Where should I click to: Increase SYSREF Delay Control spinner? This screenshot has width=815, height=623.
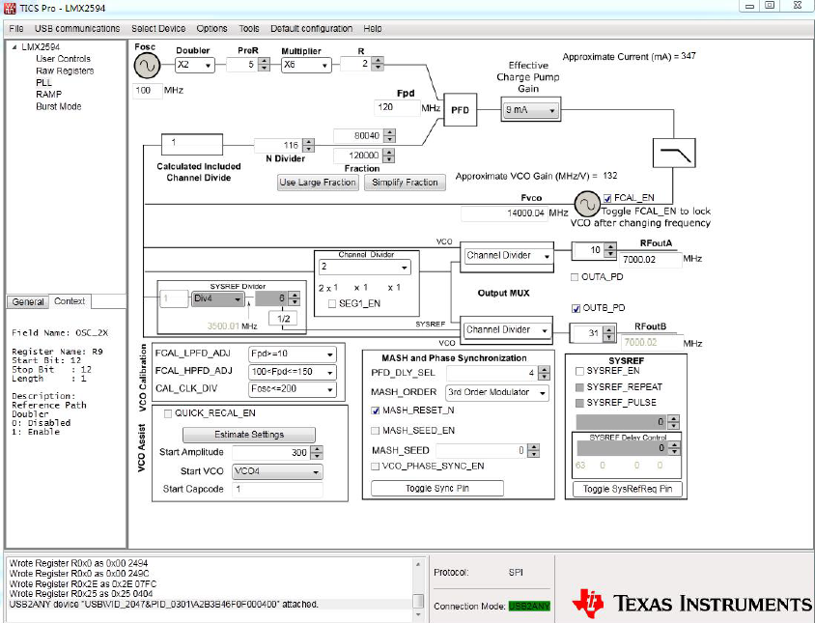click(x=674, y=444)
